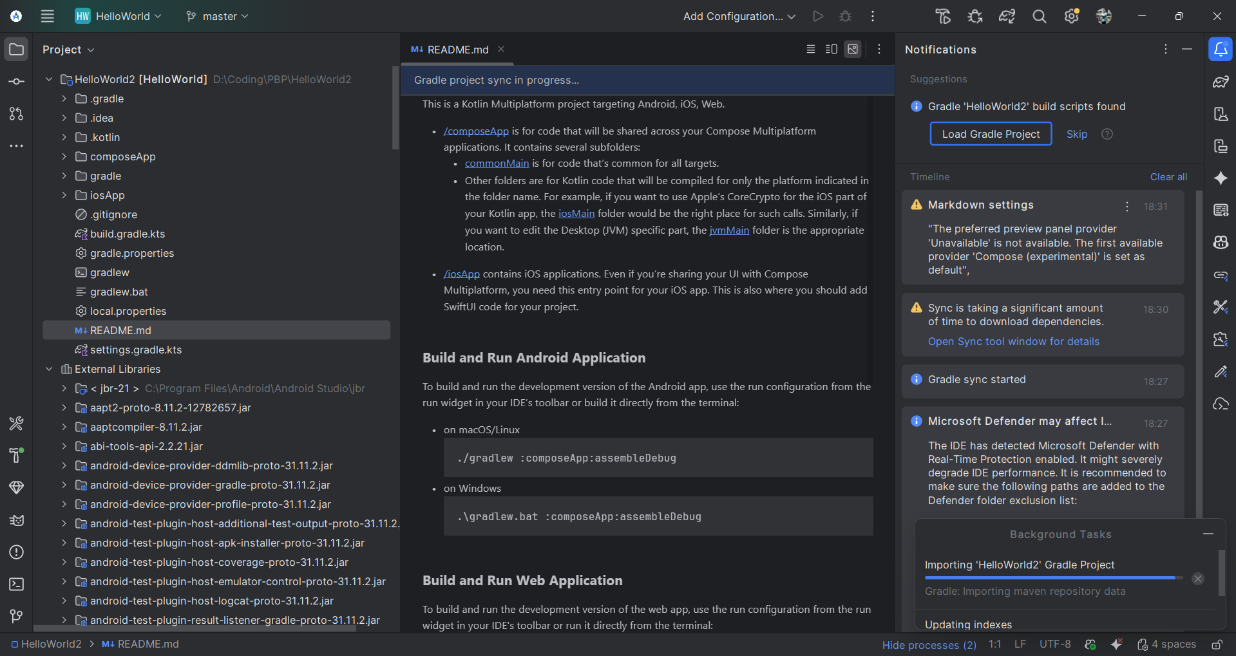Open the Add Configuration dropdown
Screen dimensions: 1236x656
[739, 17]
